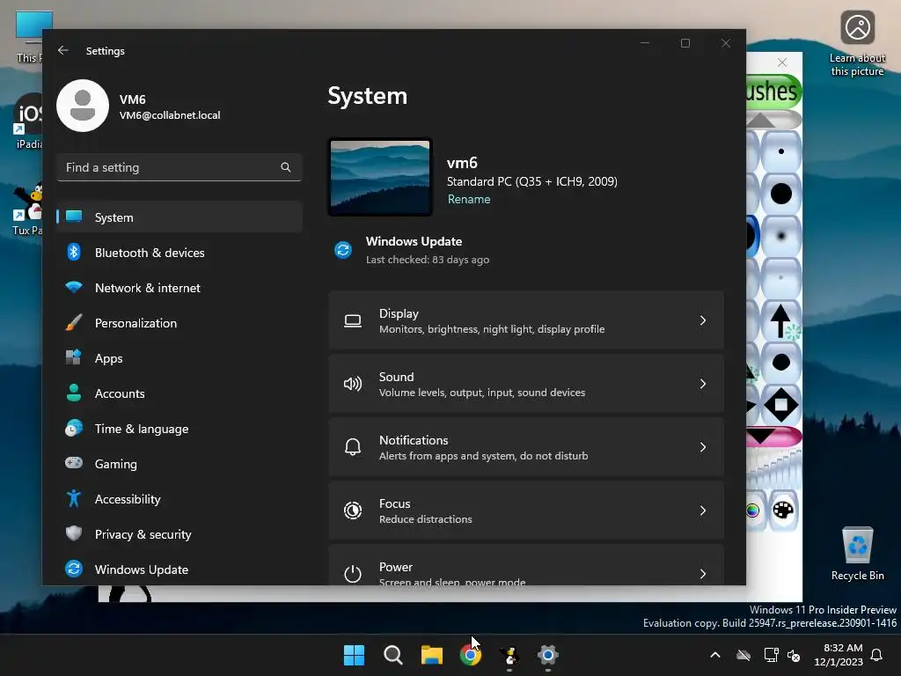The width and height of the screenshot is (901, 676).
Task: Open the 8:32 AM clock and date
Action: click(x=839, y=655)
